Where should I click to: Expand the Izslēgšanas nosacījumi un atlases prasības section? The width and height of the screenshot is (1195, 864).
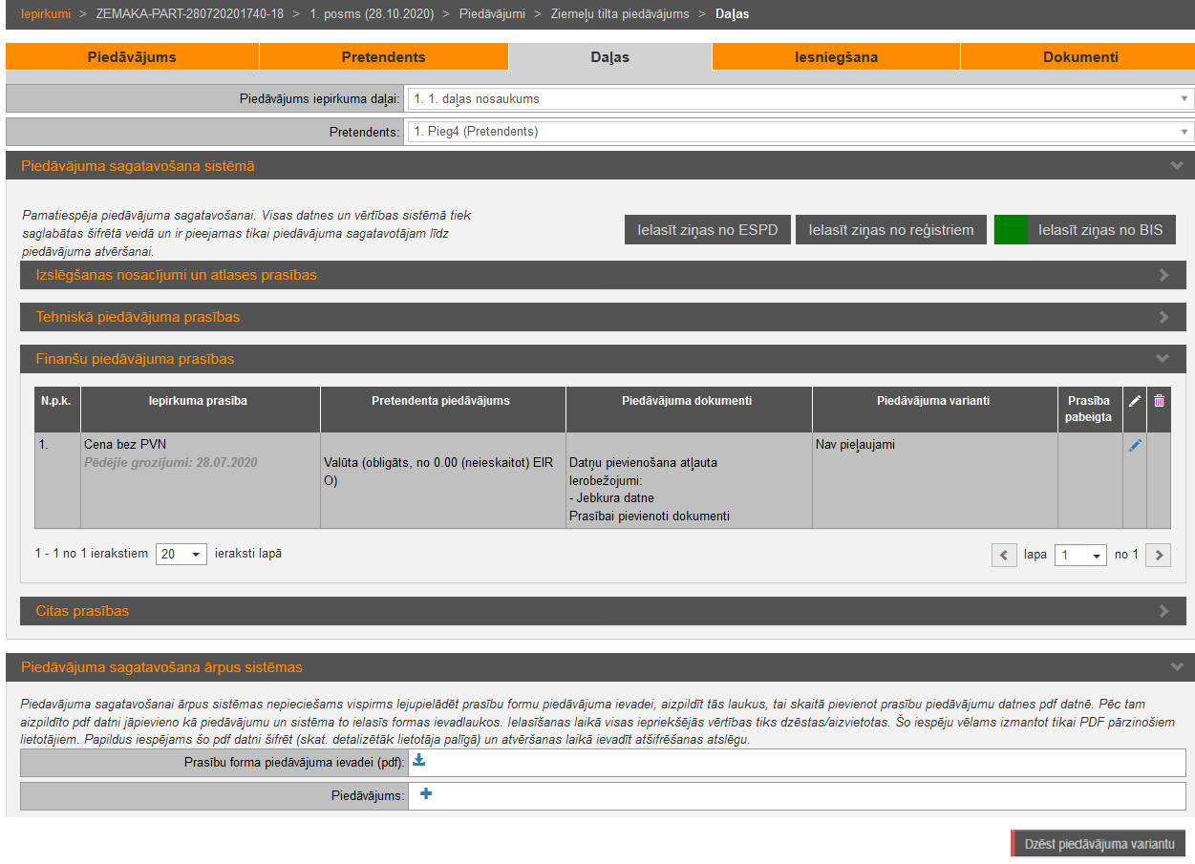click(603, 275)
